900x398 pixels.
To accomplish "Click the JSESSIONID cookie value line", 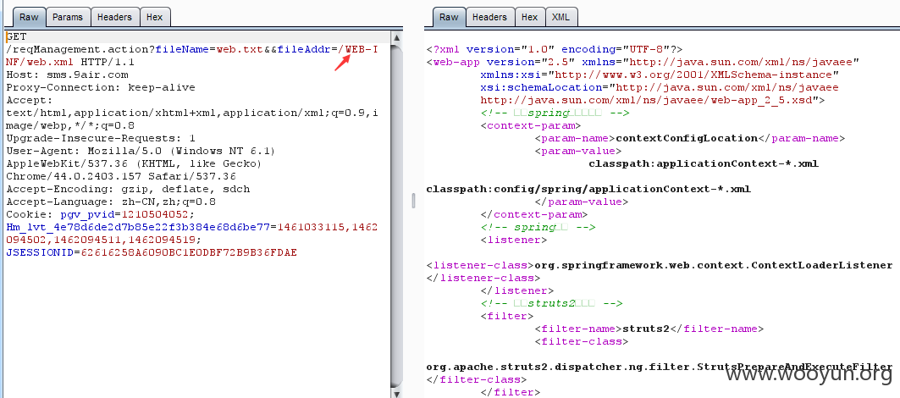I will pos(151,252).
